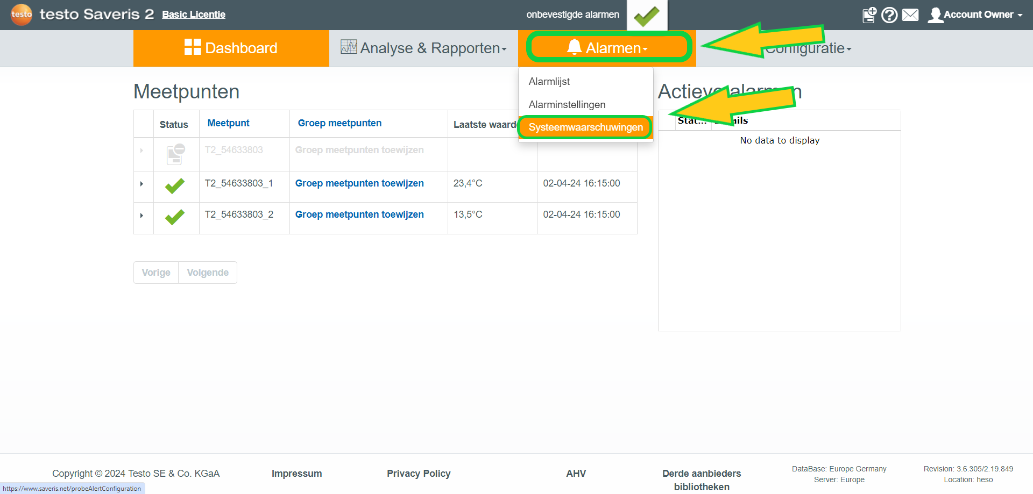Expand the T2_54633803_1 row
The width and height of the screenshot is (1033, 494).
141,184
